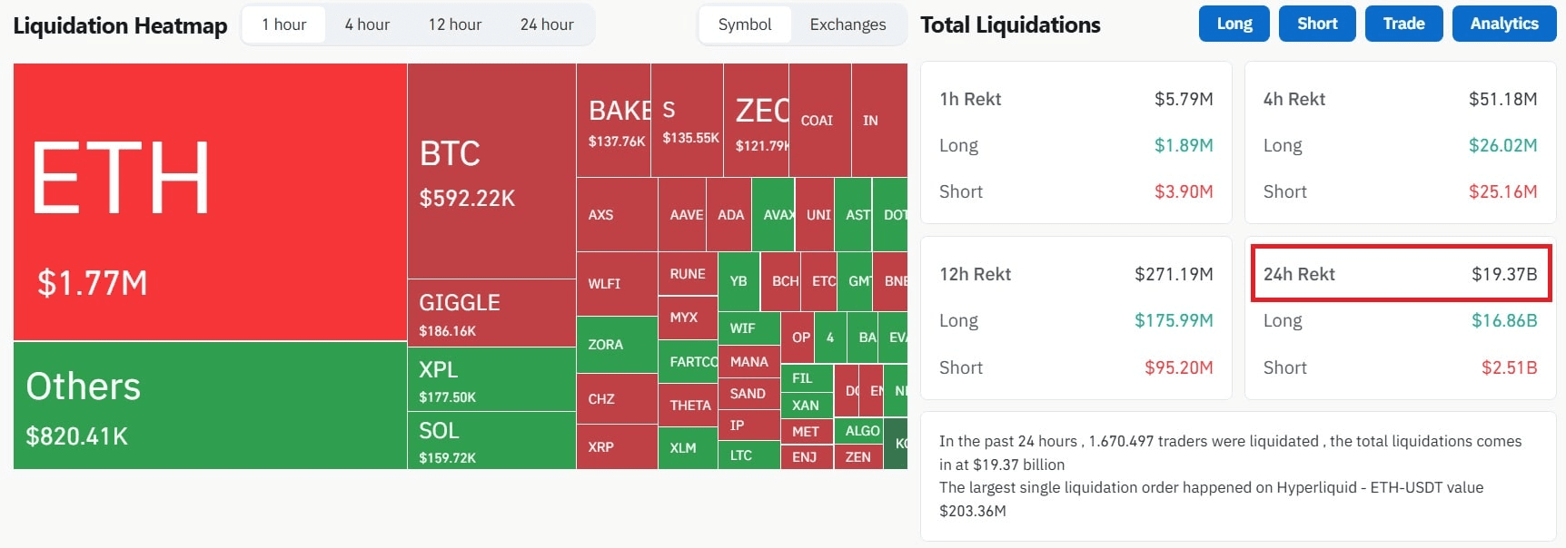Select the 1 hour timeframe tab
Image resolution: width=1566 pixels, height=548 pixels.
283,24
